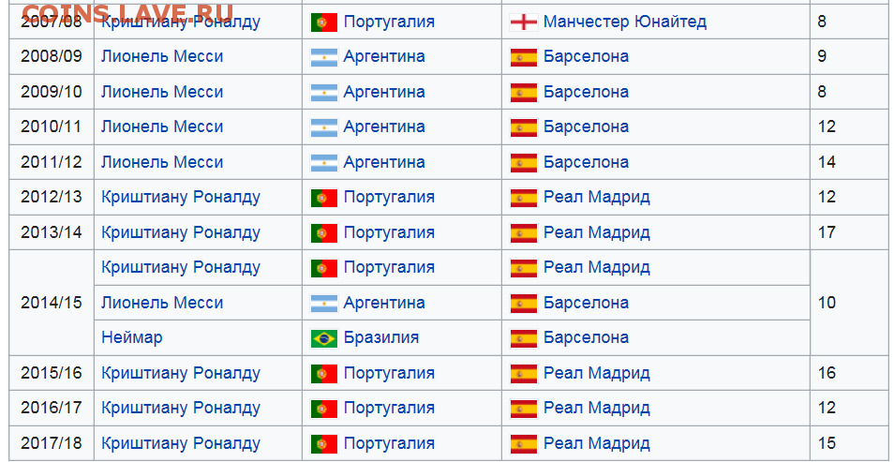
Task: Click the Brazil flag next to Бразилия
Action: click(324, 338)
